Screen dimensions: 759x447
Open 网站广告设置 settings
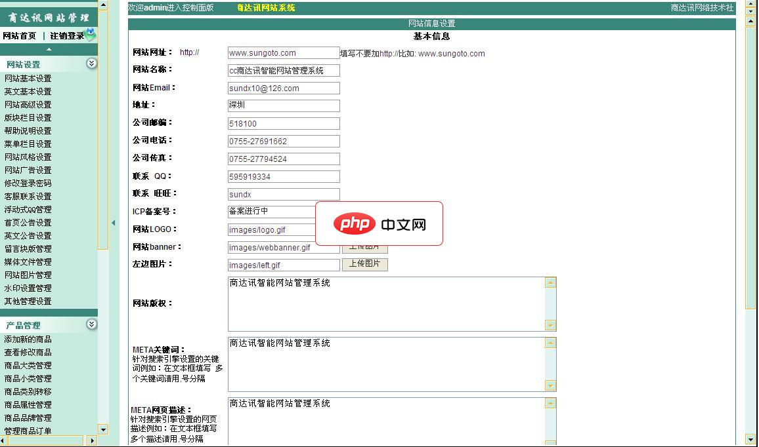click(x=26, y=170)
